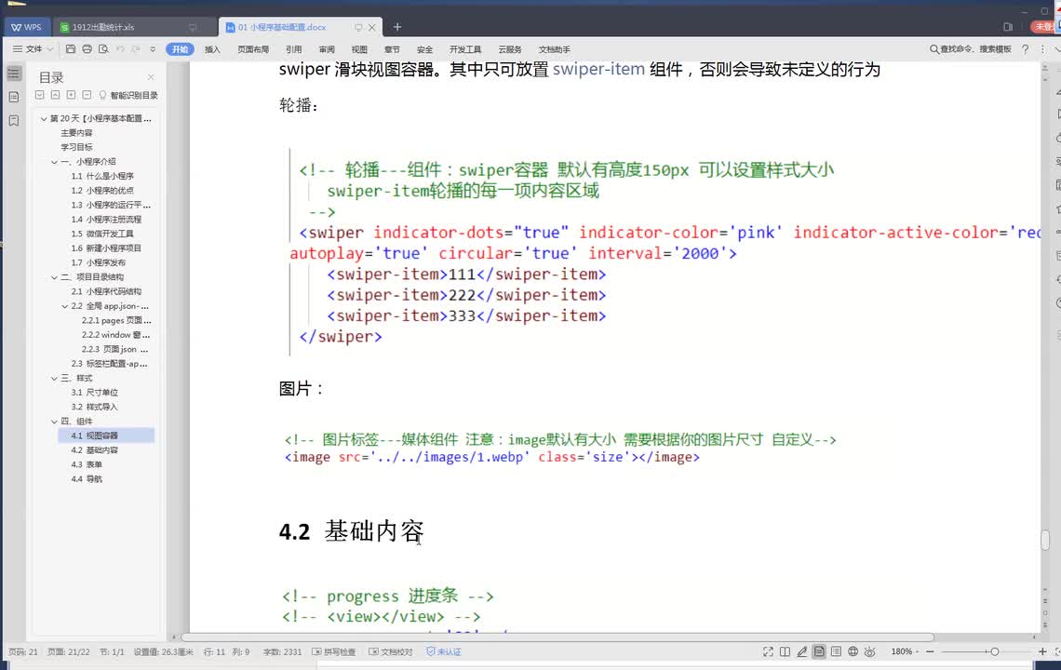The image size is (1061, 670).
Task: Open the 安全 ribbon tab
Action: coord(424,49)
